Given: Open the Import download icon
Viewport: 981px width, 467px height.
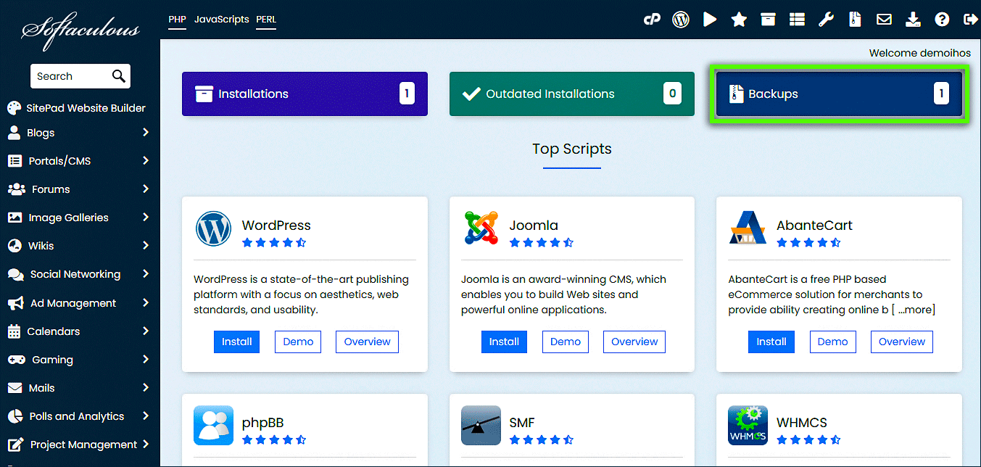Looking at the screenshot, I should click(x=912, y=19).
